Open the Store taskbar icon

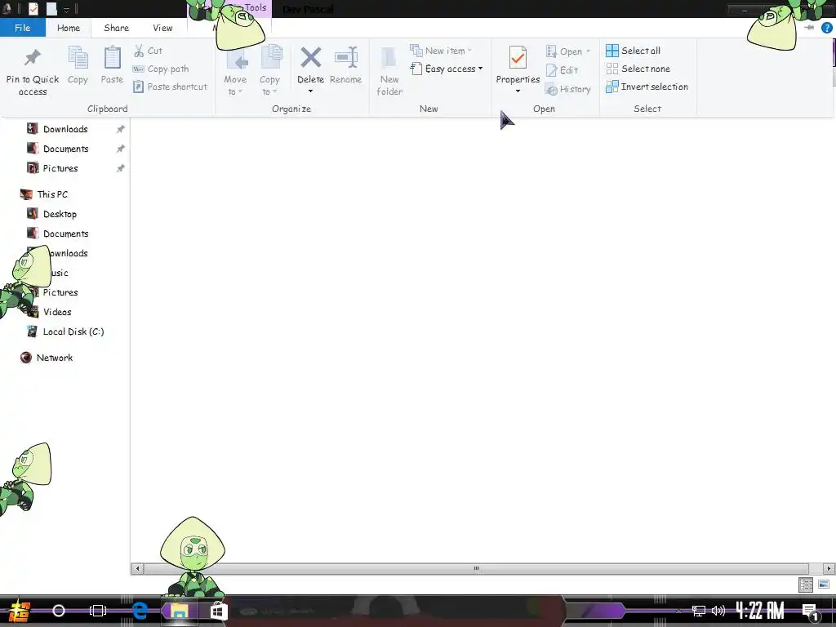218,611
